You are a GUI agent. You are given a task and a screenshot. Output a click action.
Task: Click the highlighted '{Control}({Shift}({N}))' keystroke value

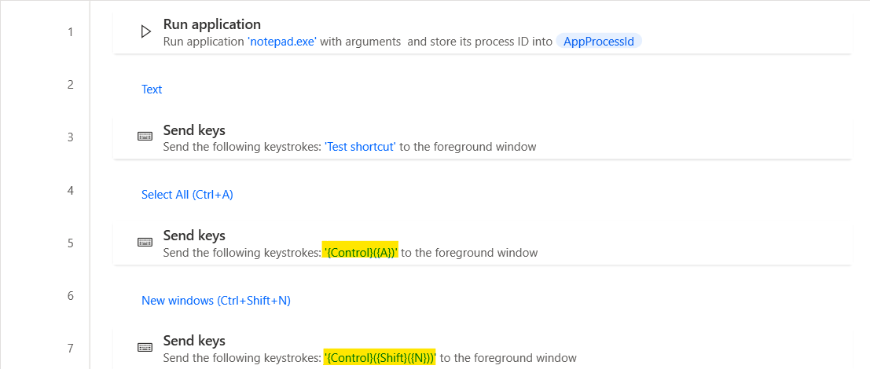(380, 358)
